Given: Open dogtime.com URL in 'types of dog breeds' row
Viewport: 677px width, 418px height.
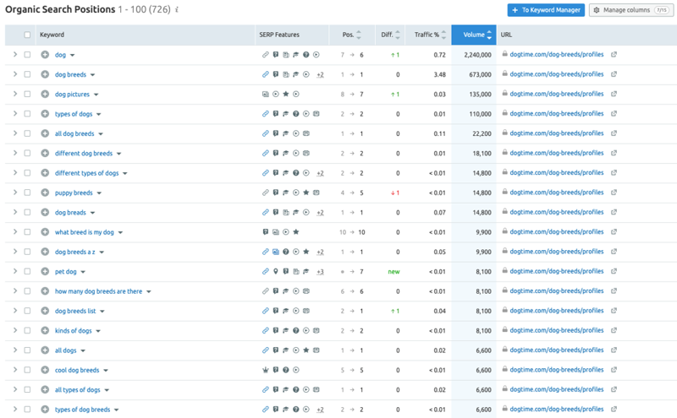Looking at the screenshot, I should 557,409.
